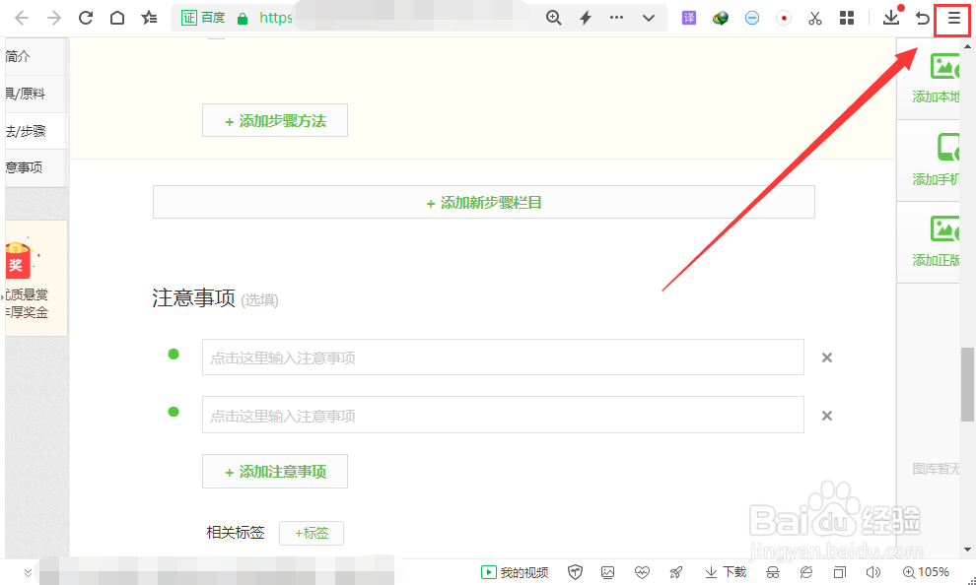This screenshot has width=976, height=585.
Task: Toggle the blue ad-blocker icon in toolbar
Action: coord(751,18)
